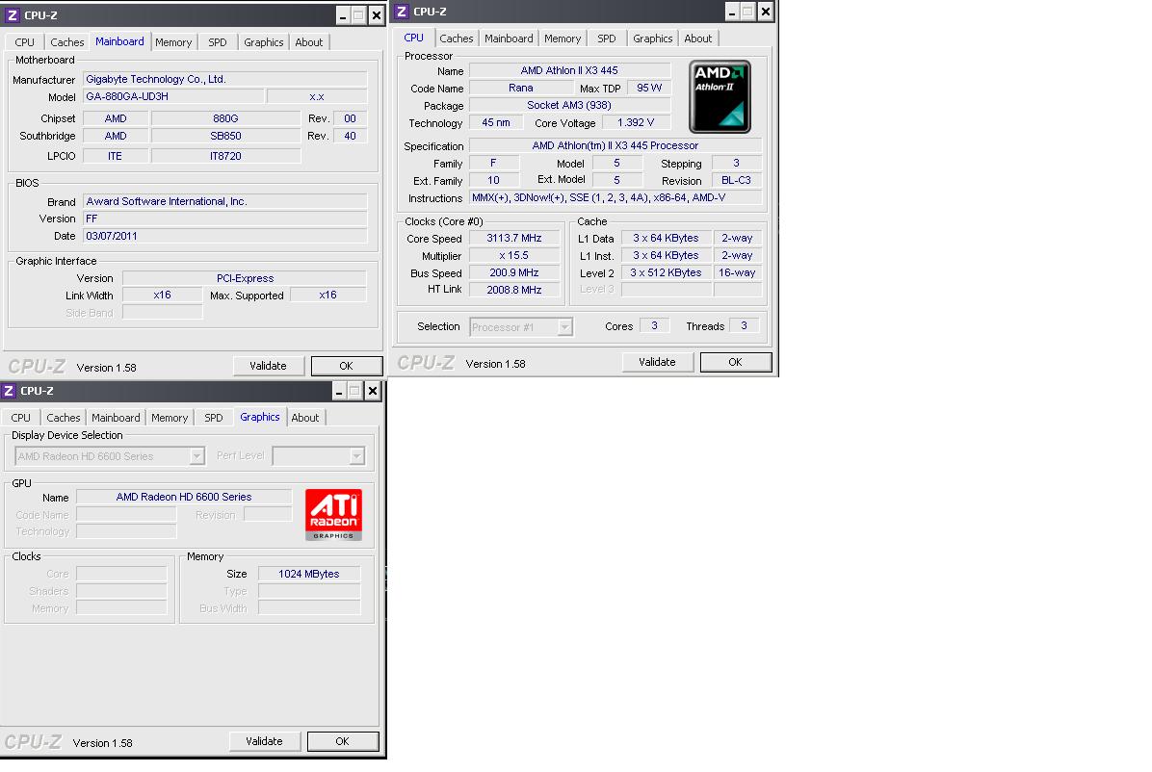Open Mainboard tab in the processor window
This screenshot has height=772, width=1152.
(x=509, y=39)
